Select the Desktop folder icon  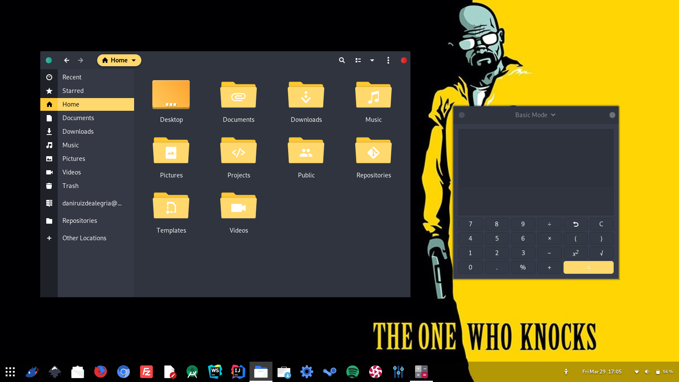(x=171, y=95)
